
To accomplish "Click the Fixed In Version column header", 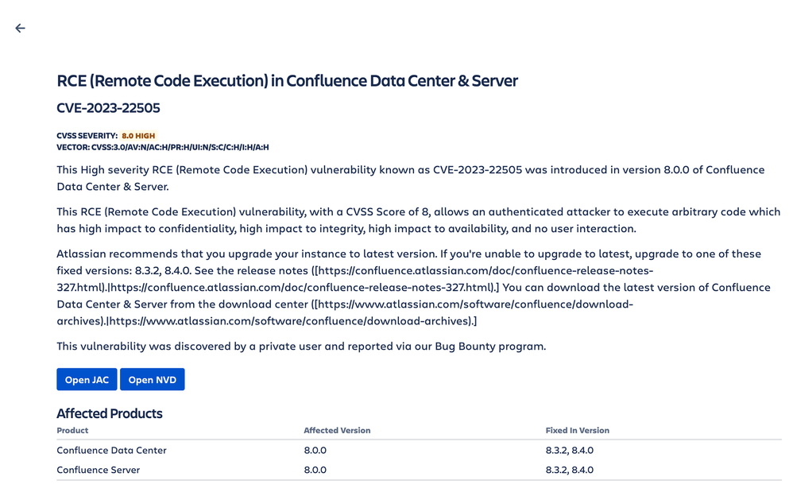I will [577, 430].
